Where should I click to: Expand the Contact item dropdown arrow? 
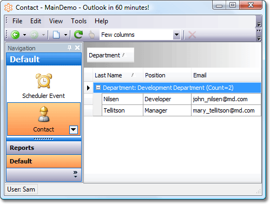(x=74, y=130)
